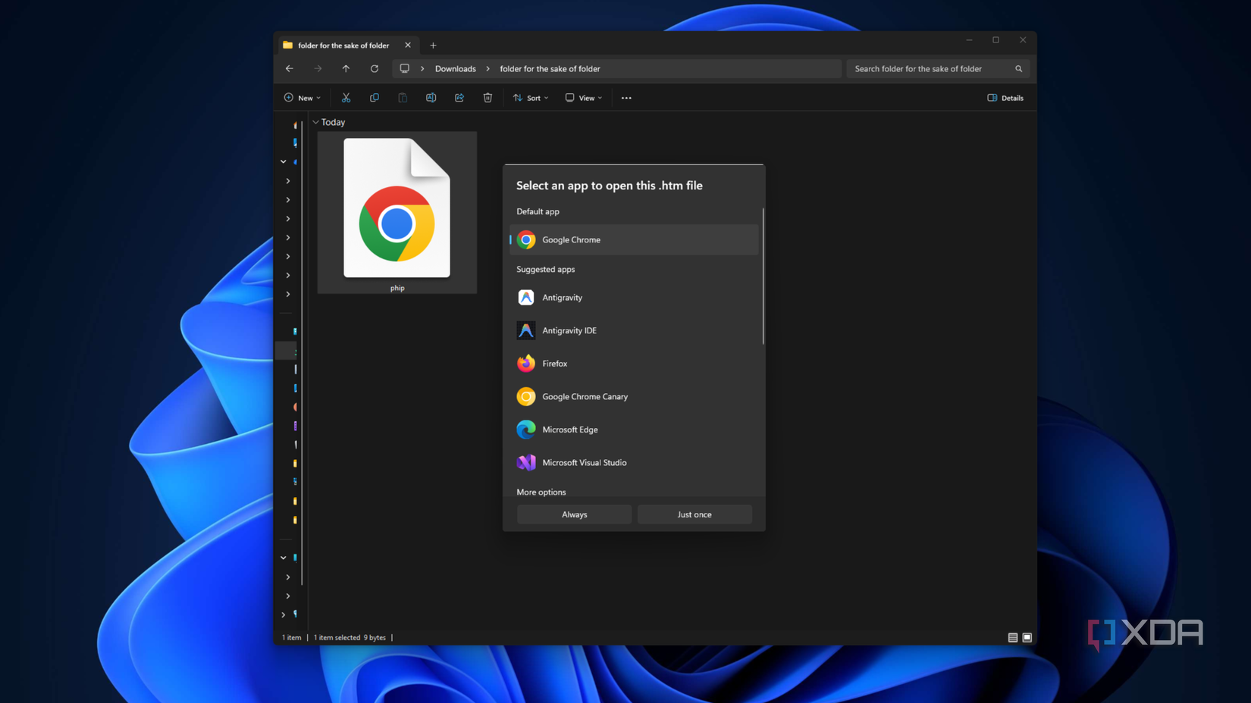Navigate to Downloads in address bar
Screen dimensions: 1251x703
click(x=456, y=69)
